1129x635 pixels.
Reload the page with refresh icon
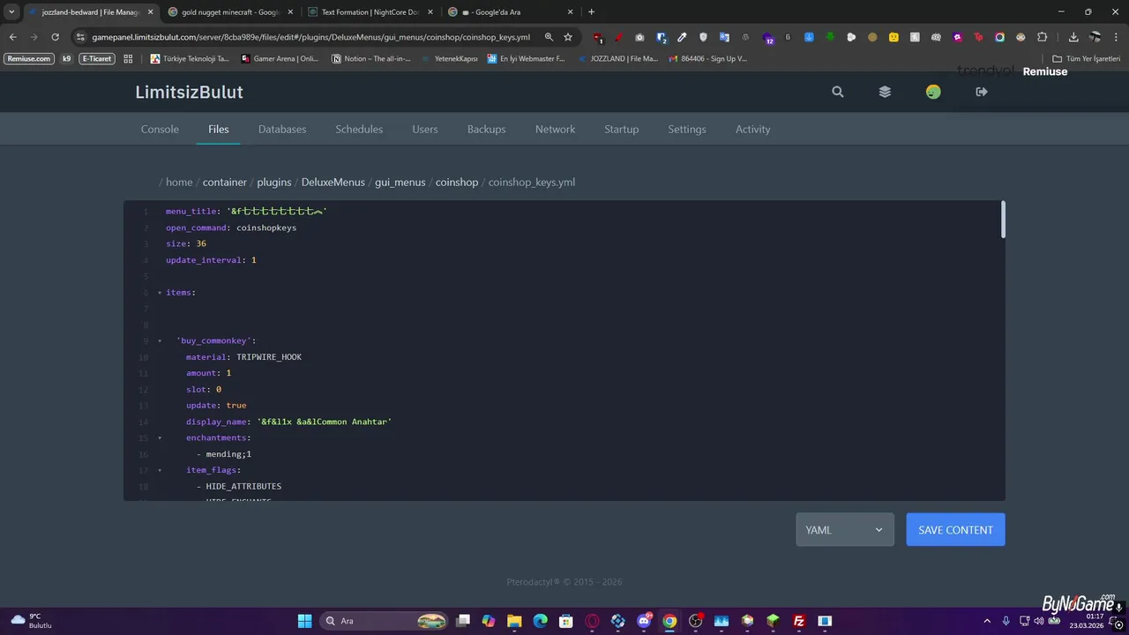tap(55, 37)
